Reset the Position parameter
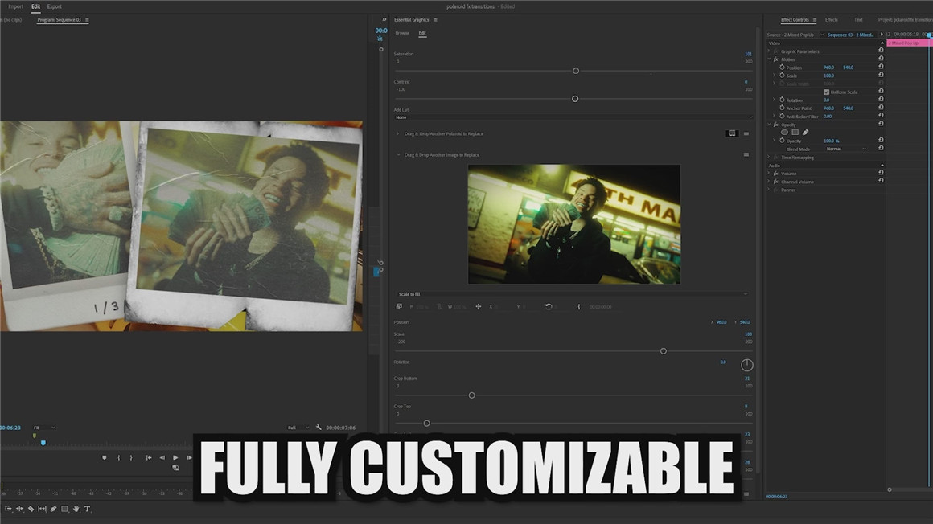The height and width of the screenshot is (524, 933). (881, 68)
